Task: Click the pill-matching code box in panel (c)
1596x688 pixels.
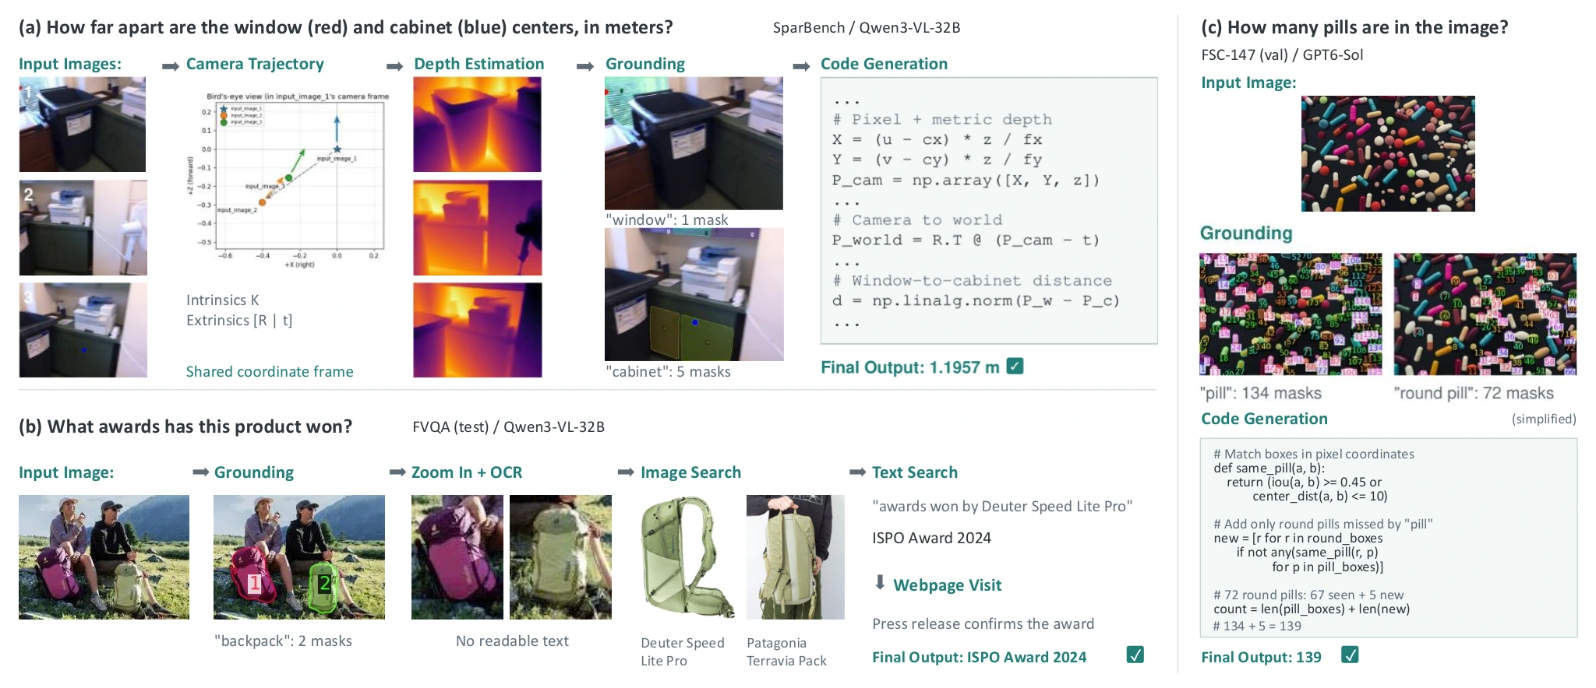Action: coord(1389,538)
